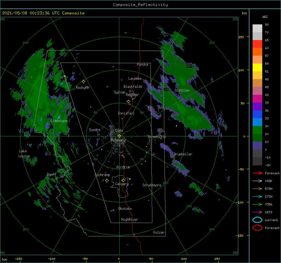Click the current legend text
281x263 pixels.
click(x=271, y=220)
